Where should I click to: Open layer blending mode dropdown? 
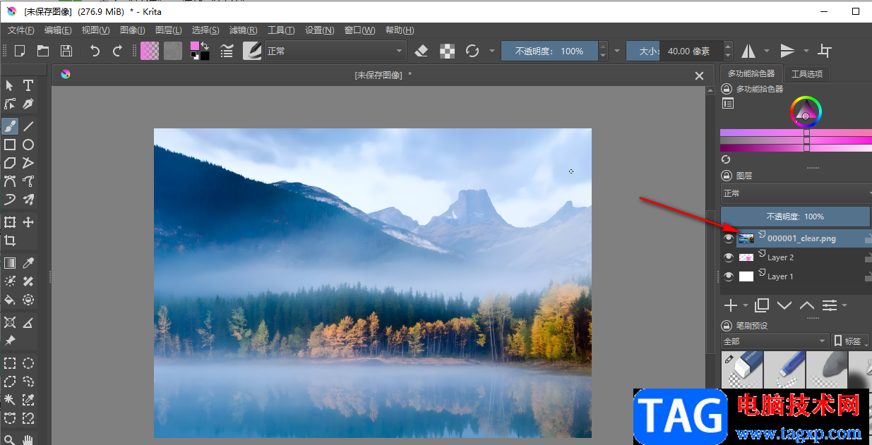tap(796, 193)
